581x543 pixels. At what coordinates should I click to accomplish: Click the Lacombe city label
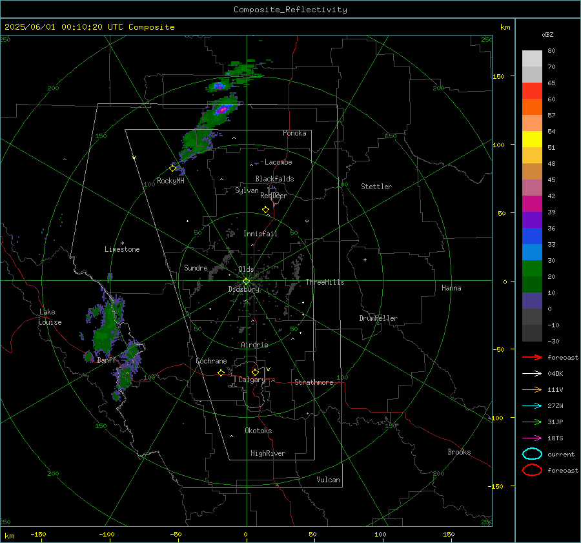click(x=278, y=162)
